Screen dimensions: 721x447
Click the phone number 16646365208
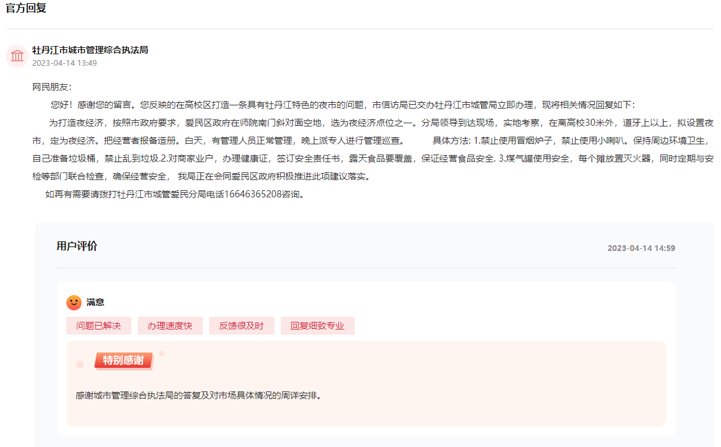point(253,194)
